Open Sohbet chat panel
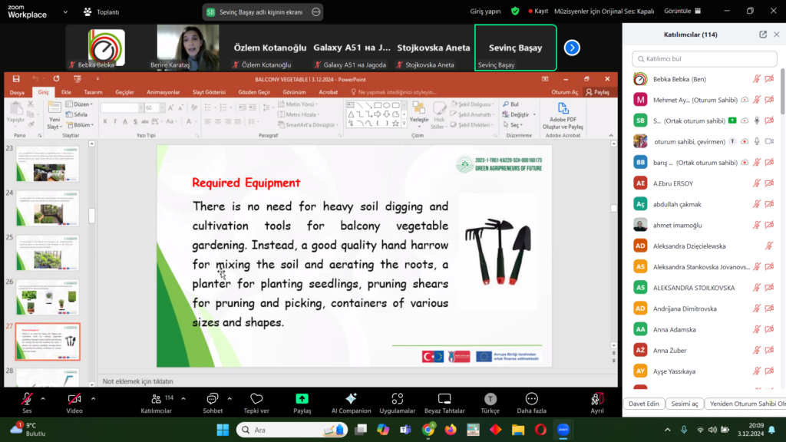 pos(213,398)
